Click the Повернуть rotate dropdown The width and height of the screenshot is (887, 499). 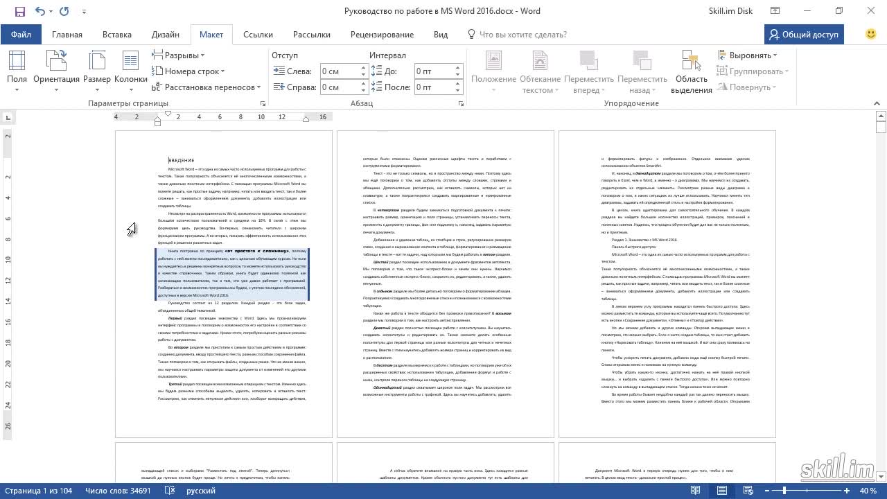coord(746,87)
